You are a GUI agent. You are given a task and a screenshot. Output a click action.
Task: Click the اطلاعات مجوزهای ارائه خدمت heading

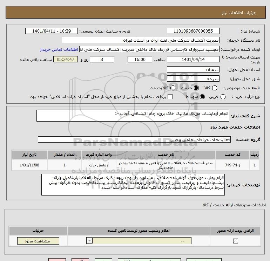(234, 205)
